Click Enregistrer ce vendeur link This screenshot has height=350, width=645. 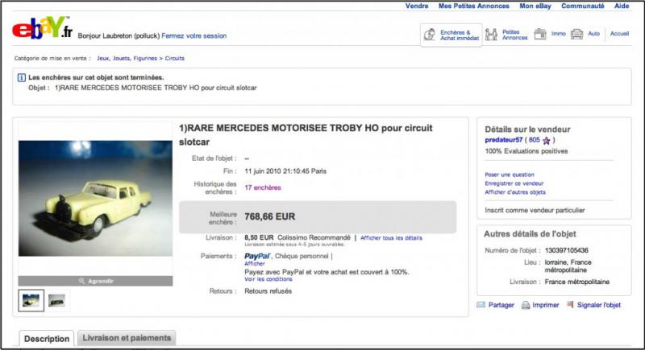[514, 183]
